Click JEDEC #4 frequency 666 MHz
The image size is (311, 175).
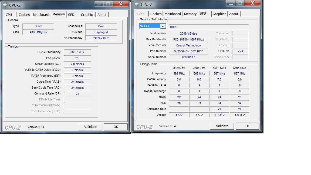(x=199, y=74)
